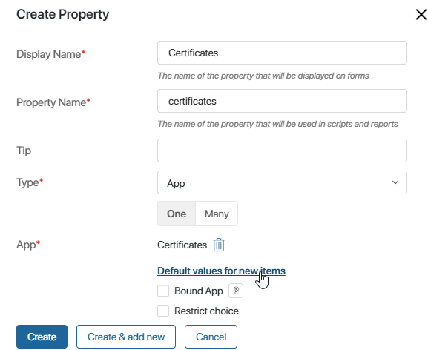The height and width of the screenshot is (350, 428).
Task: Edit the Property Name field with lowercase certificates
Action: (282, 101)
